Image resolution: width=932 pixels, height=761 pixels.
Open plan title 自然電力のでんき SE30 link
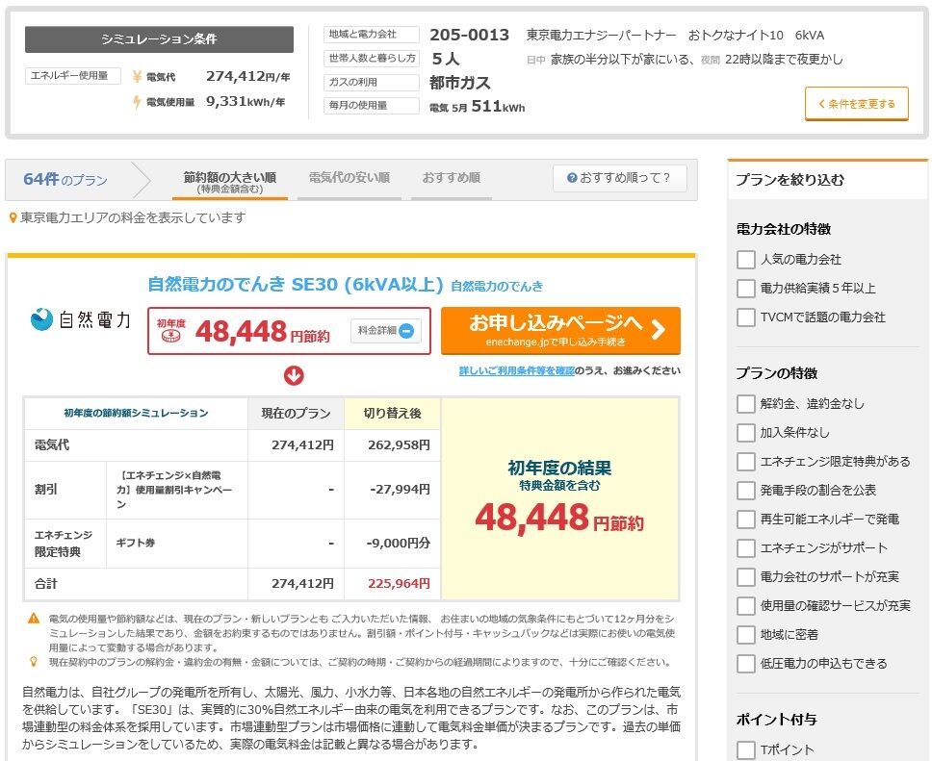pos(296,285)
